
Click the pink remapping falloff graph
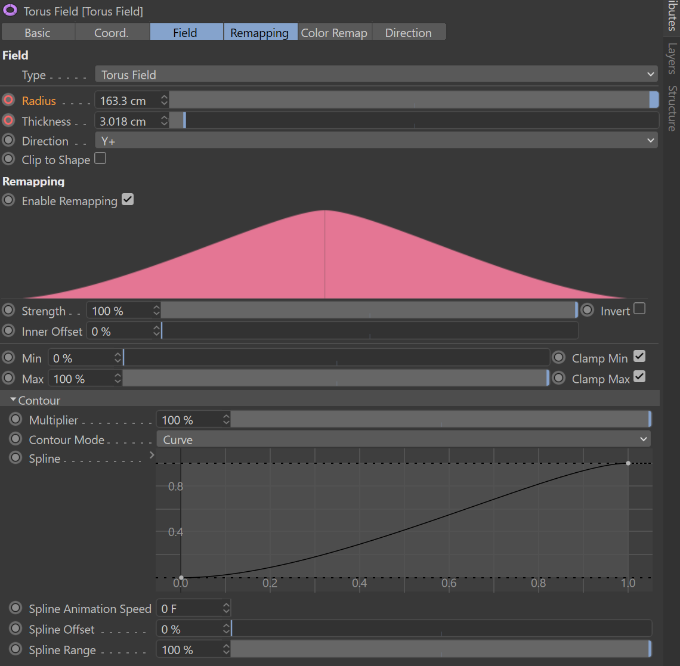pos(324,254)
